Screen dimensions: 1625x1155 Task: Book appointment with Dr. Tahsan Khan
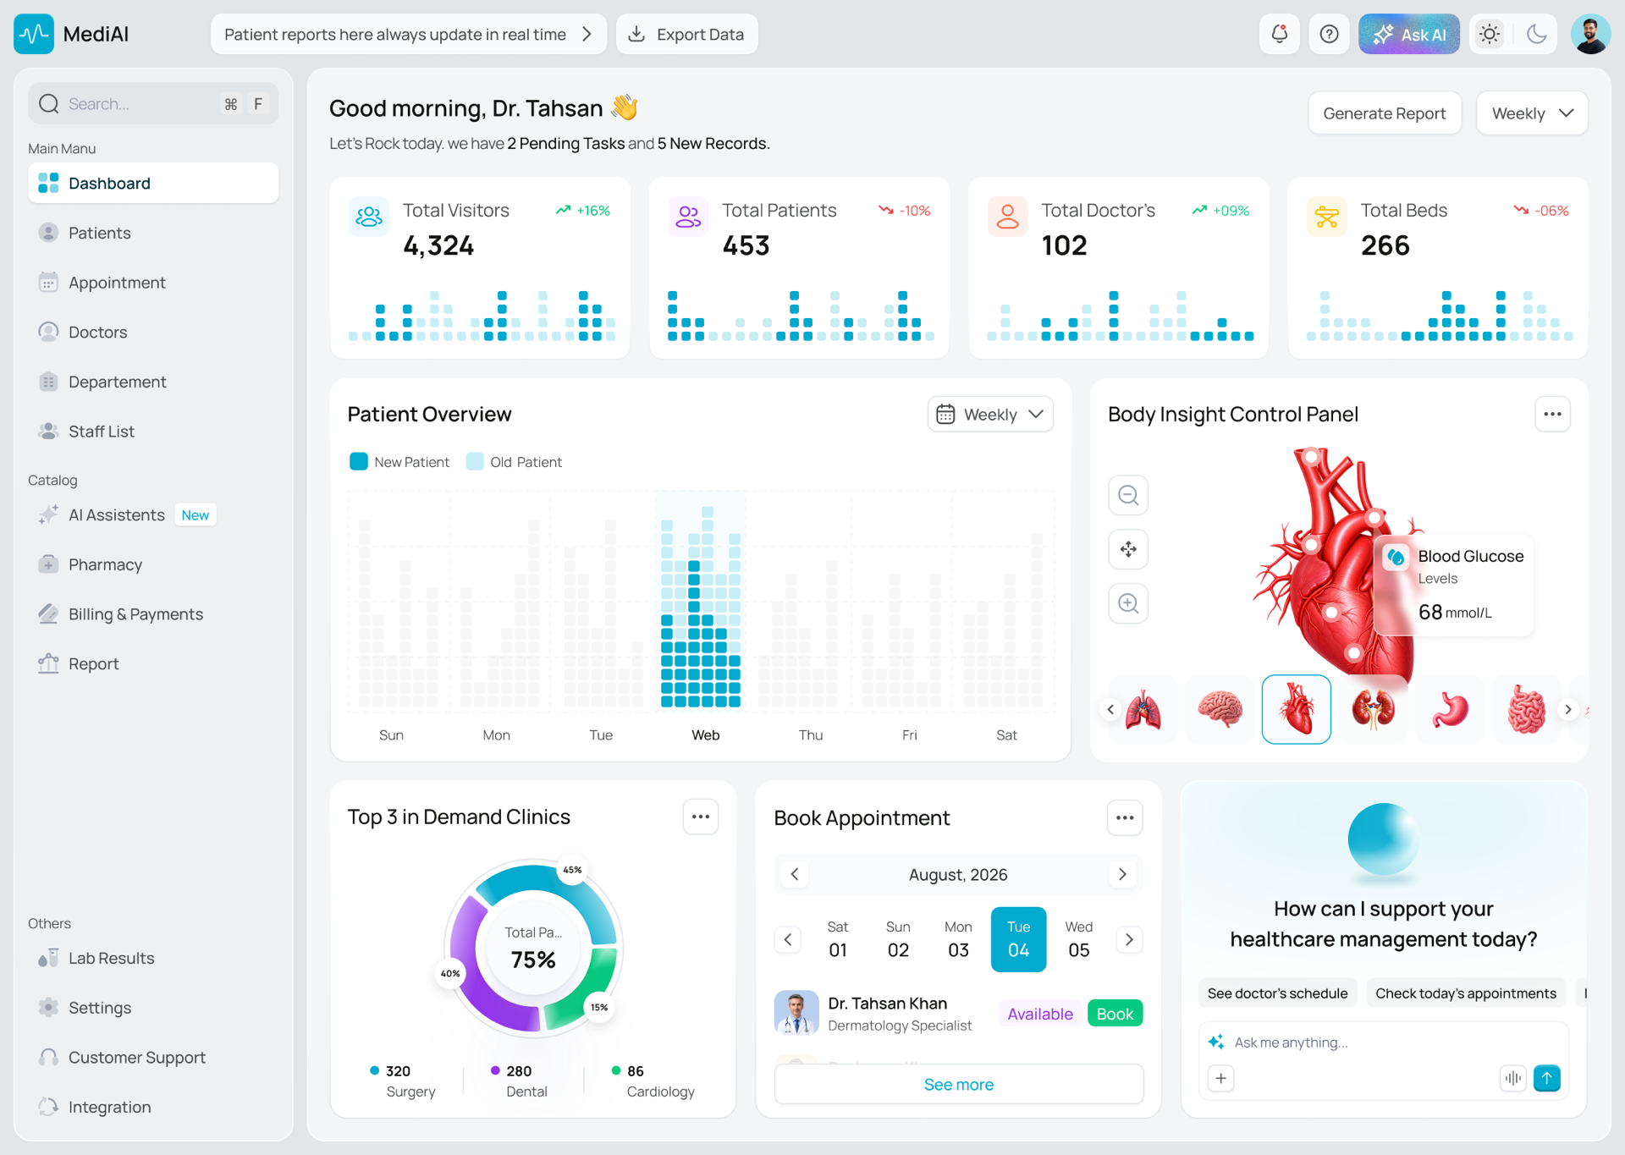(1115, 1014)
